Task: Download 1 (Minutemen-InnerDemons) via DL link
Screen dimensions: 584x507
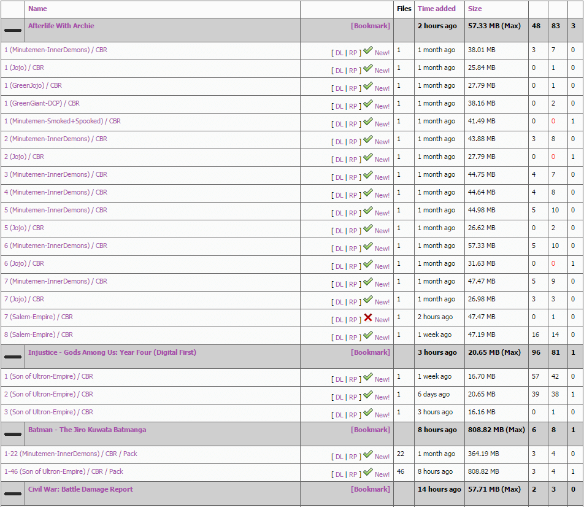Action: (339, 53)
